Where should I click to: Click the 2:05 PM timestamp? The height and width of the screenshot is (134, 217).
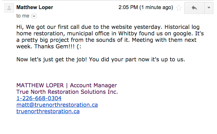coord(128,7)
